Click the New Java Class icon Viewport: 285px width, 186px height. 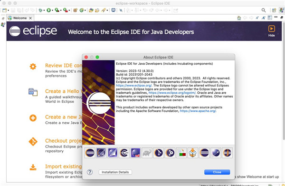tap(82, 10)
